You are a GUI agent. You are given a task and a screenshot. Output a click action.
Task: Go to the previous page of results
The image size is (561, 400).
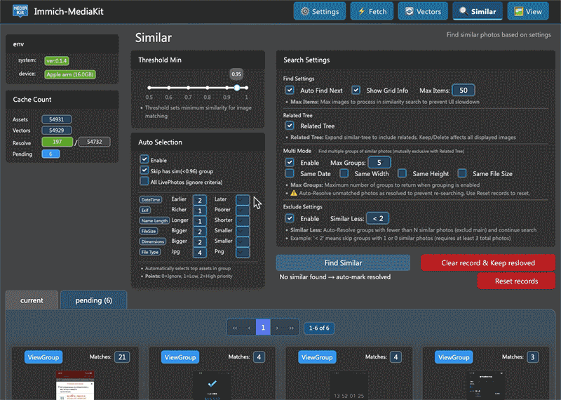click(x=249, y=328)
